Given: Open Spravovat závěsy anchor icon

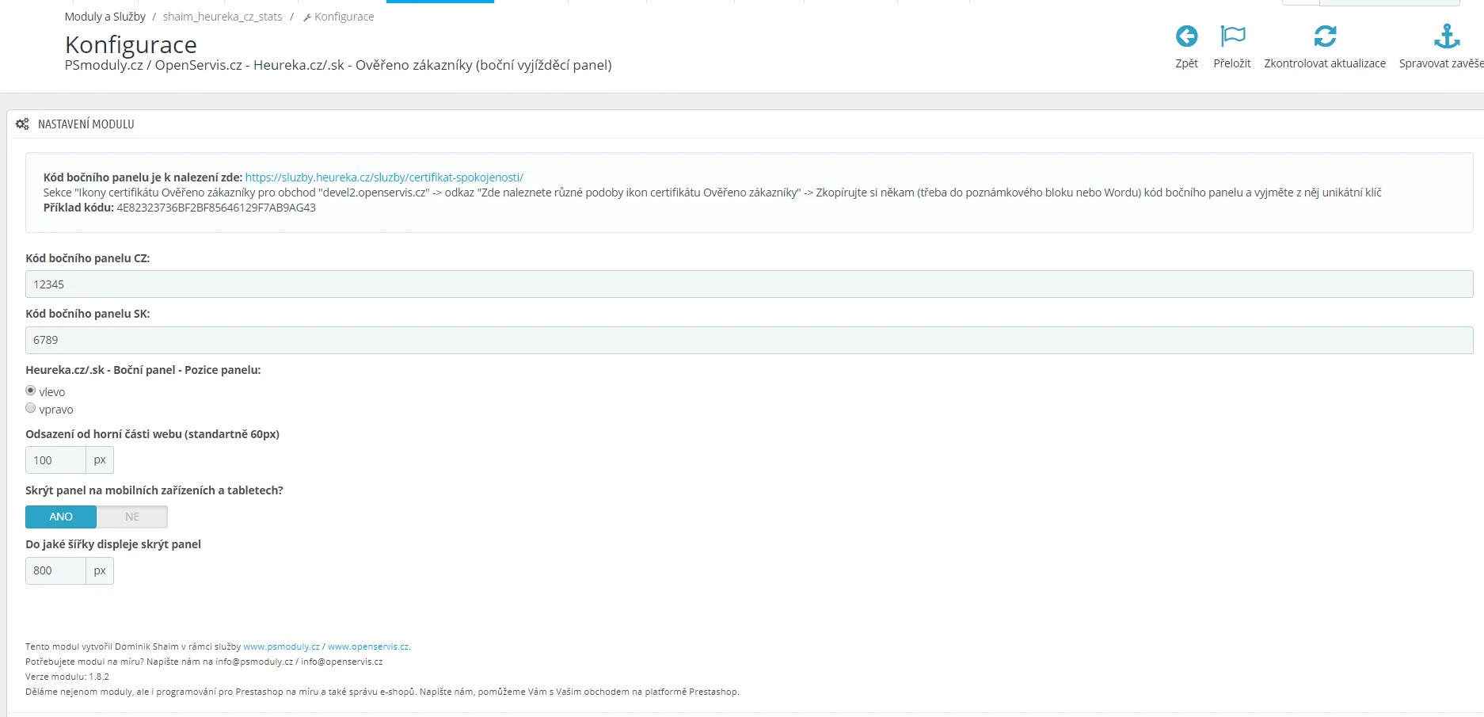Looking at the screenshot, I should tap(1446, 36).
